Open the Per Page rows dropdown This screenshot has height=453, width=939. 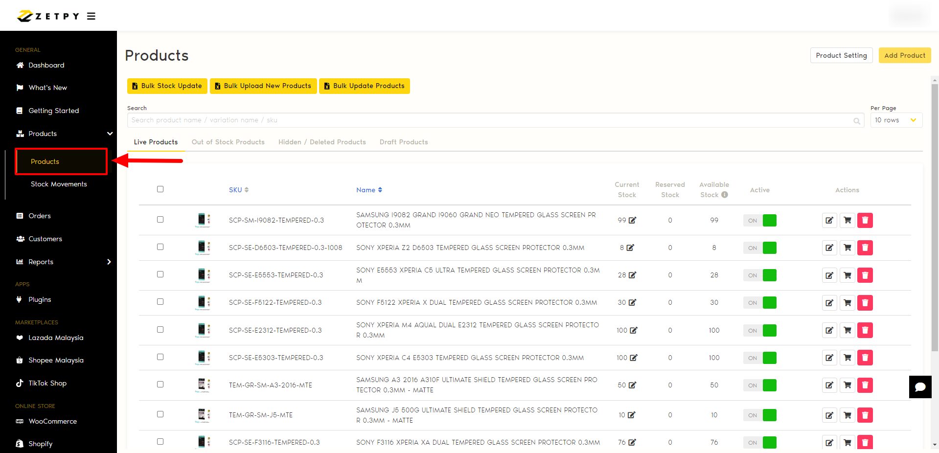point(896,120)
